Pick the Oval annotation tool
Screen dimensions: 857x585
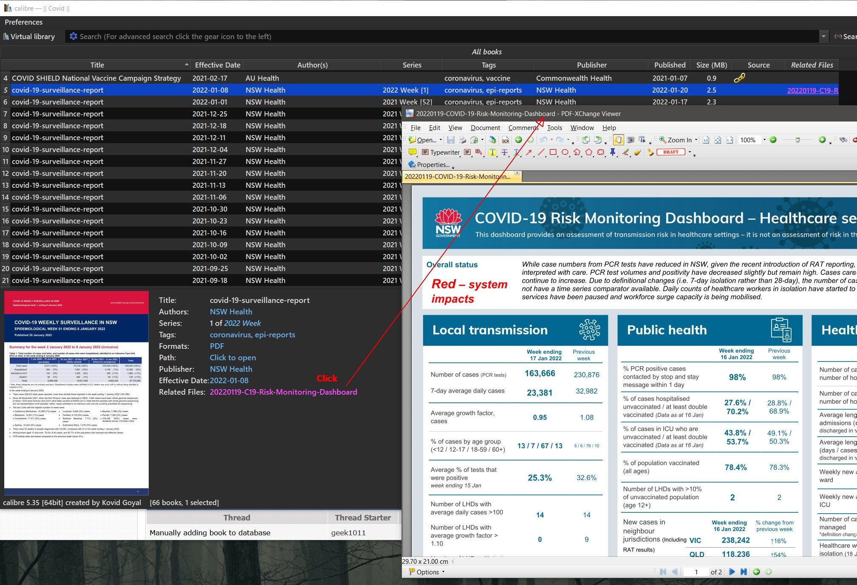[565, 152]
